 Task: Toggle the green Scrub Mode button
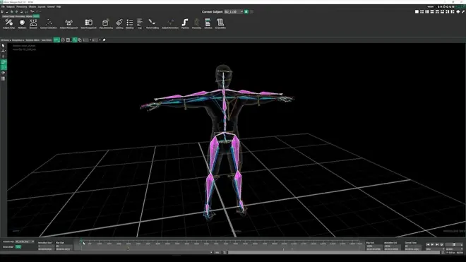coord(18,247)
